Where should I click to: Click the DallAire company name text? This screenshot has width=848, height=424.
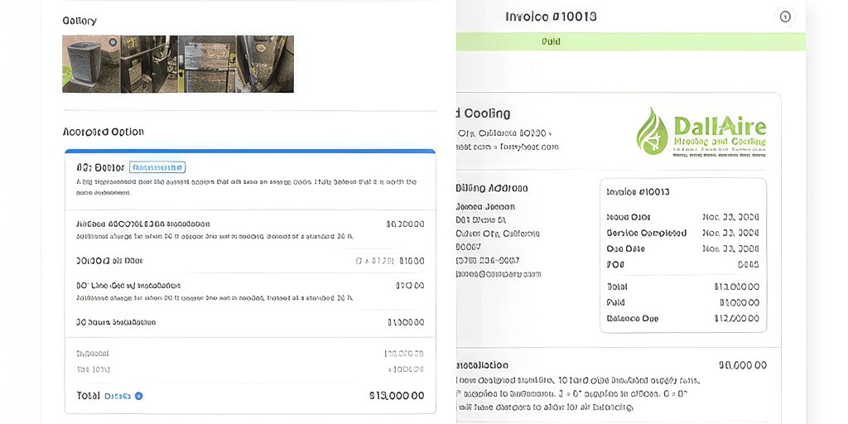pyautogui.click(x=720, y=127)
